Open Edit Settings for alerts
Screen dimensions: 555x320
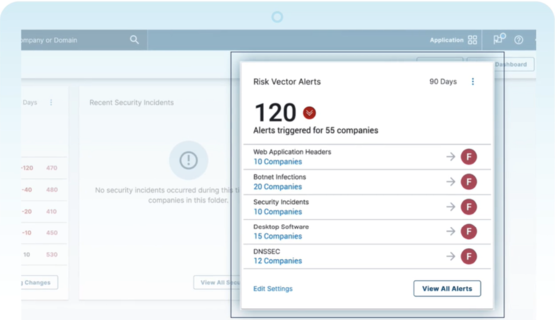point(273,288)
